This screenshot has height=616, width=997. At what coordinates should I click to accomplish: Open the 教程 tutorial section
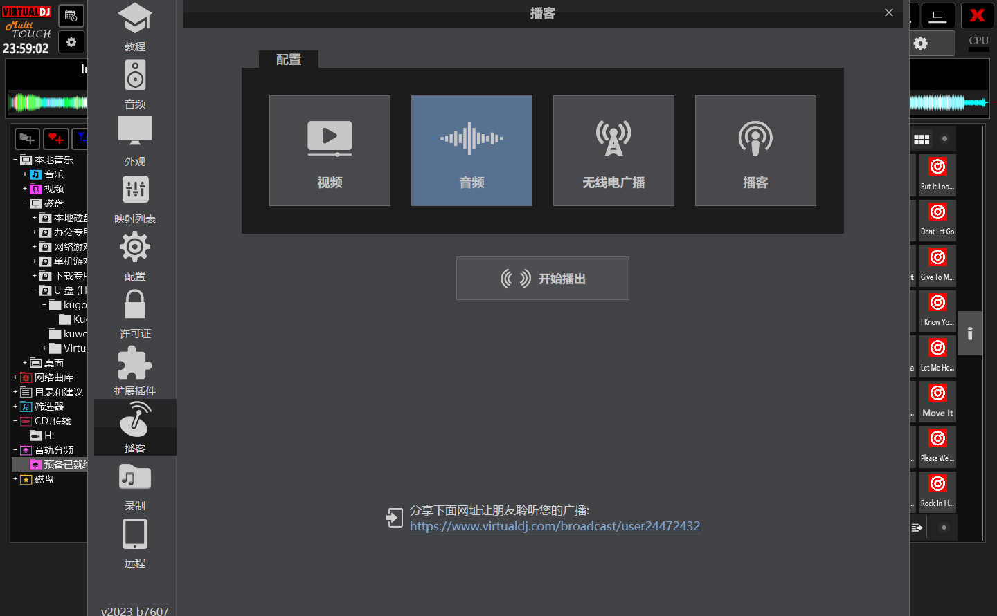[135, 26]
